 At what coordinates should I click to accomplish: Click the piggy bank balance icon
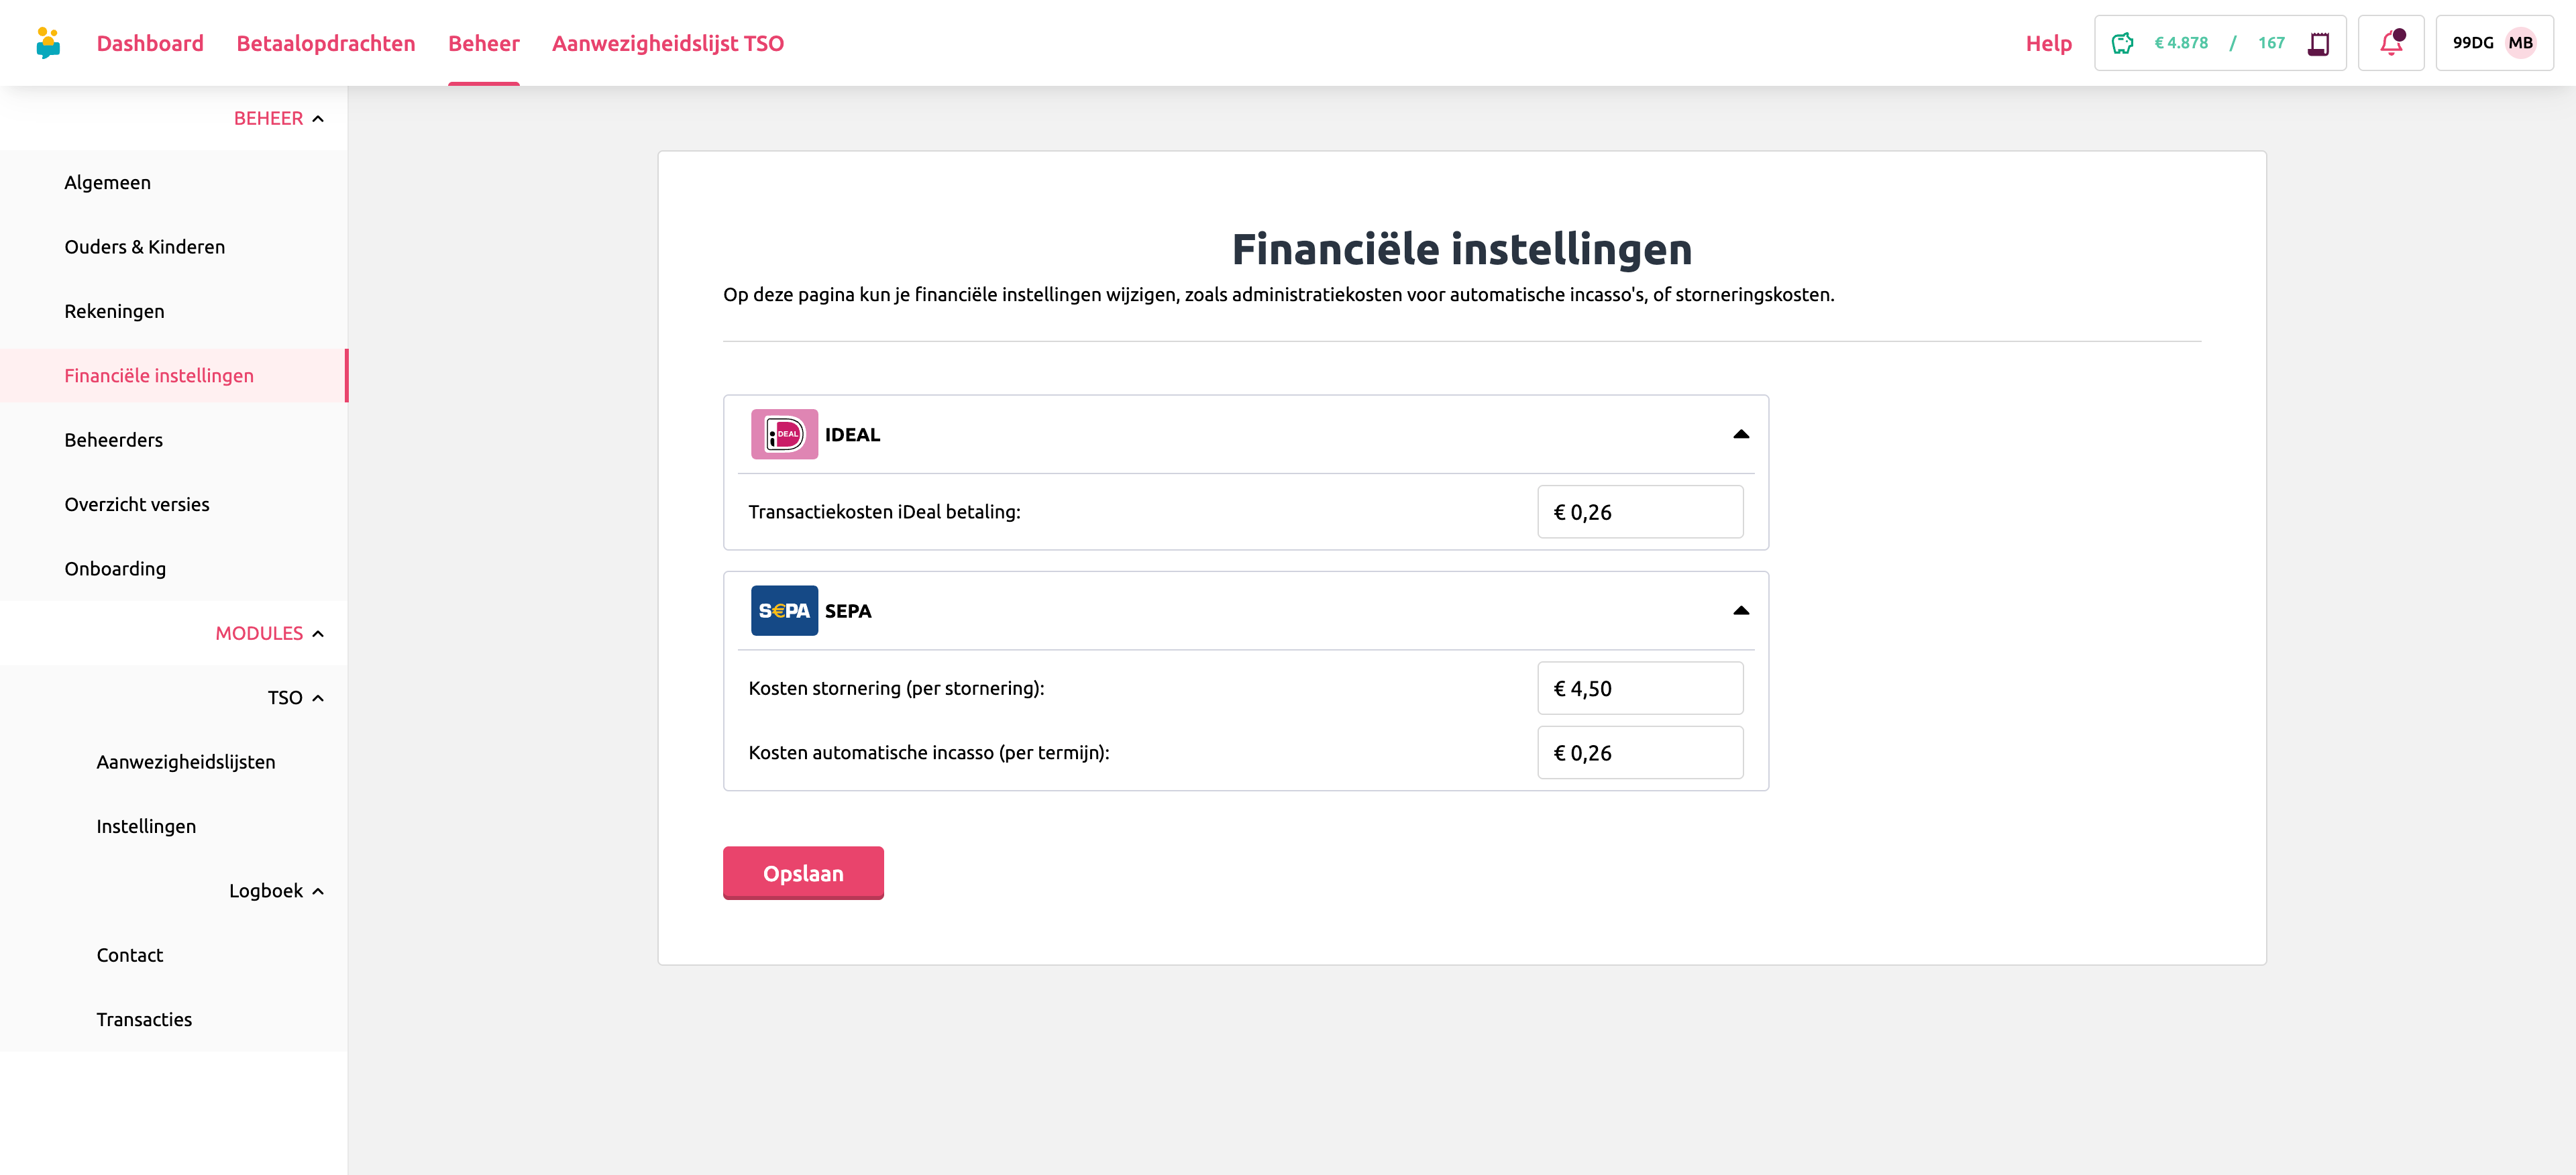(2122, 43)
